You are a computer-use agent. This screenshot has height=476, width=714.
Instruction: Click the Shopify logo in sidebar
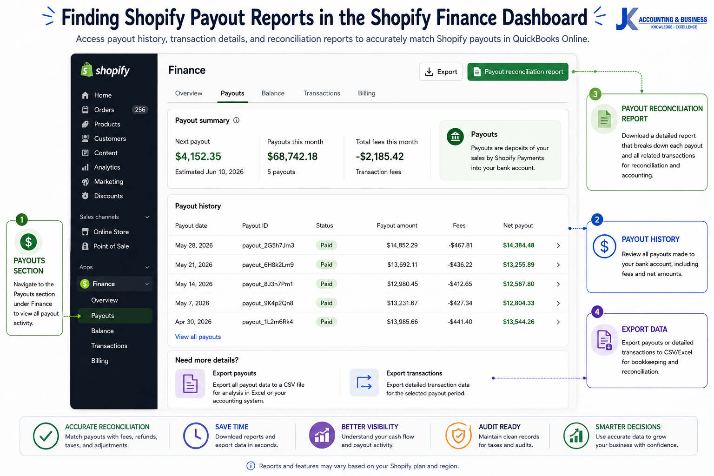tap(105, 70)
